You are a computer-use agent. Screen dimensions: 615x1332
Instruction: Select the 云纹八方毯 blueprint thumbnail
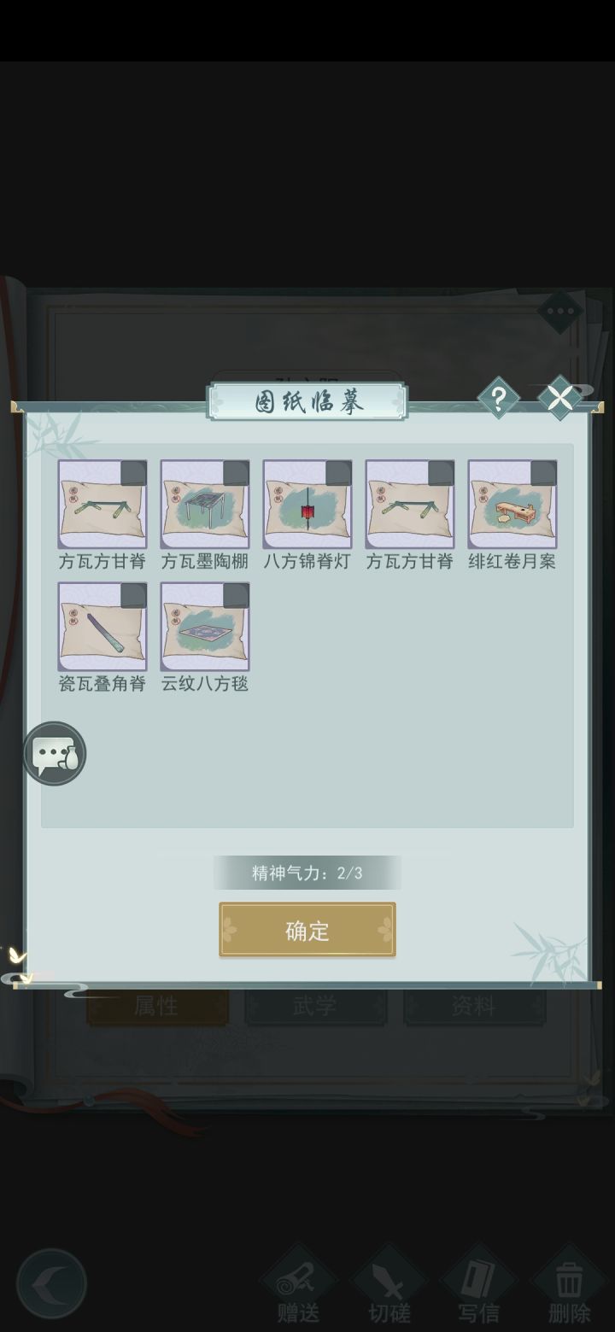[x=205, y=627]
